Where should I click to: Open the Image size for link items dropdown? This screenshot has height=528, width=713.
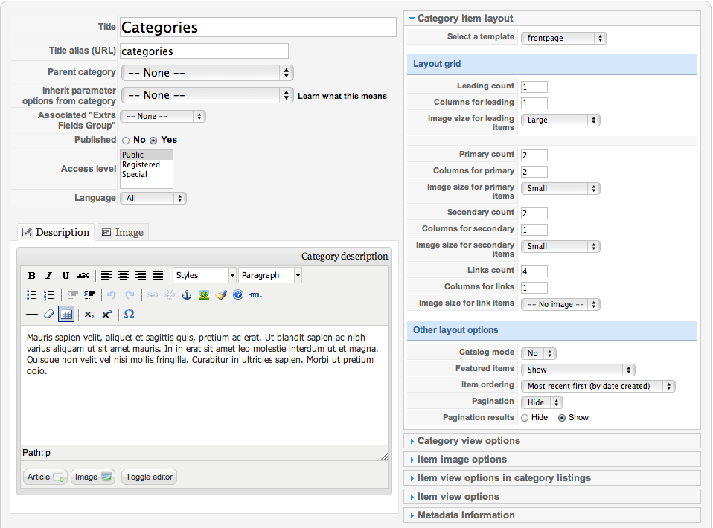[560, 304]
